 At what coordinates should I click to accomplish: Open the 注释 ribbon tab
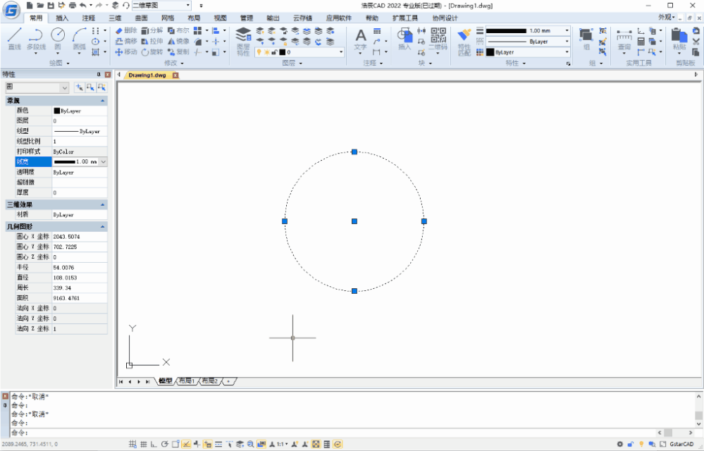click(89, 18)
